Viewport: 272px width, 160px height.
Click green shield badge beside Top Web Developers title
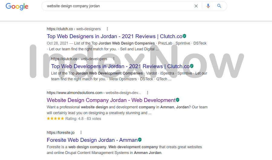click(192, 66)
